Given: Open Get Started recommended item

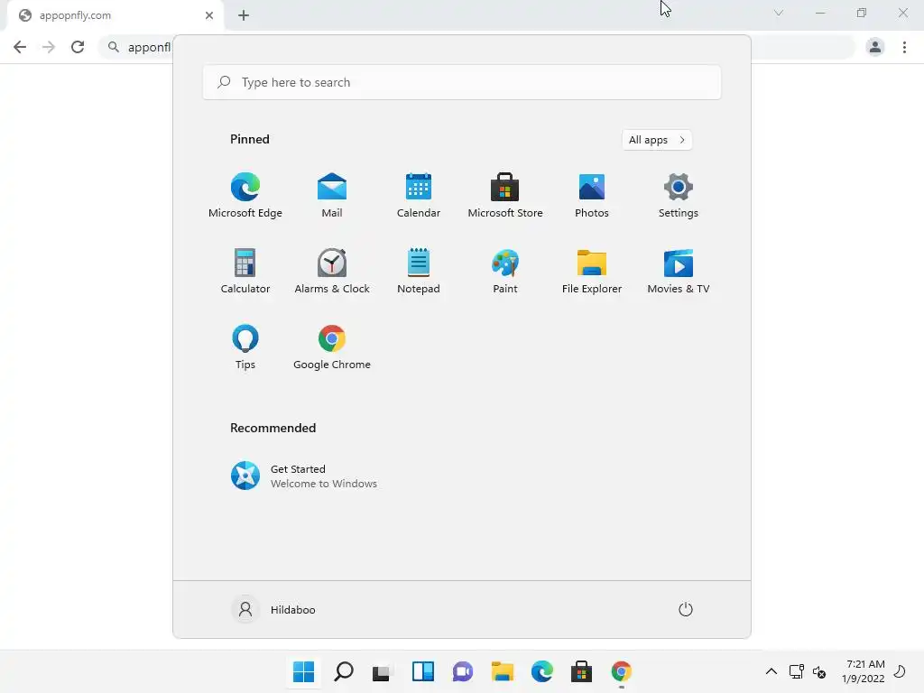Looking at the screenshot, I should click(x=303, y=476).
